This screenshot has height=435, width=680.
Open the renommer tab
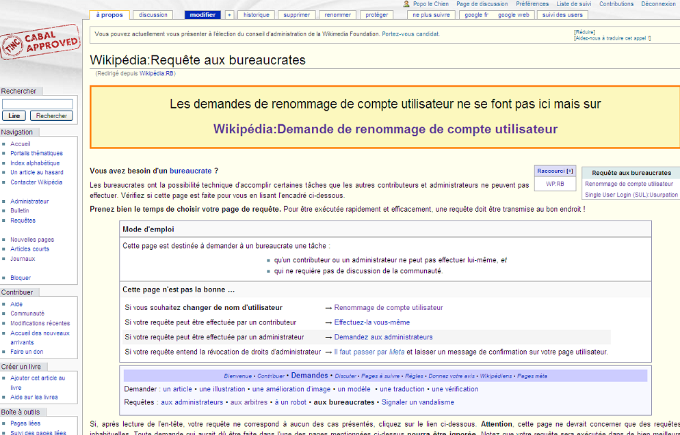pos(337,15)
